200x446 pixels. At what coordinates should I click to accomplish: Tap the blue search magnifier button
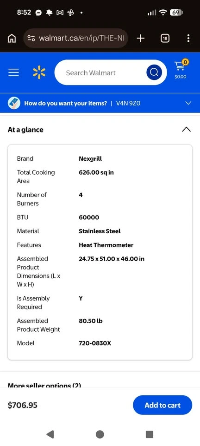click(x=154, y=72)
